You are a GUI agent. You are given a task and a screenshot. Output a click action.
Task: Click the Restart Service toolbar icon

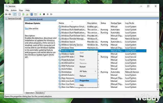(51, 14)
